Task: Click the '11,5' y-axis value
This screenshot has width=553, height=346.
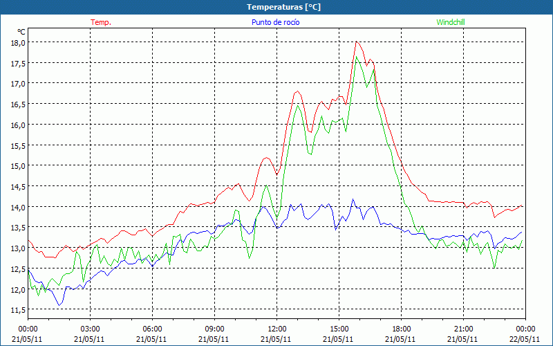Action: point(19,310)
